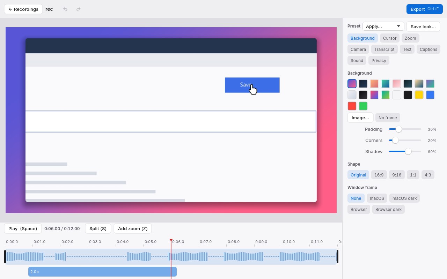The width and height of the screenshot is (447, 279).
Task: Select None window frame
Action: (356, 198)
